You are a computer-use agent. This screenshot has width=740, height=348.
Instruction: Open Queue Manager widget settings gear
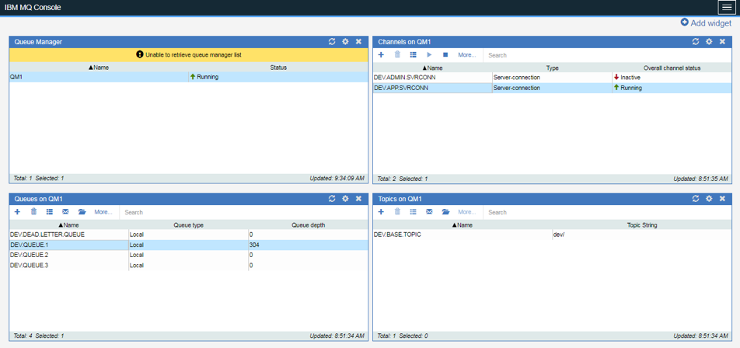click(x=345, y=41)
